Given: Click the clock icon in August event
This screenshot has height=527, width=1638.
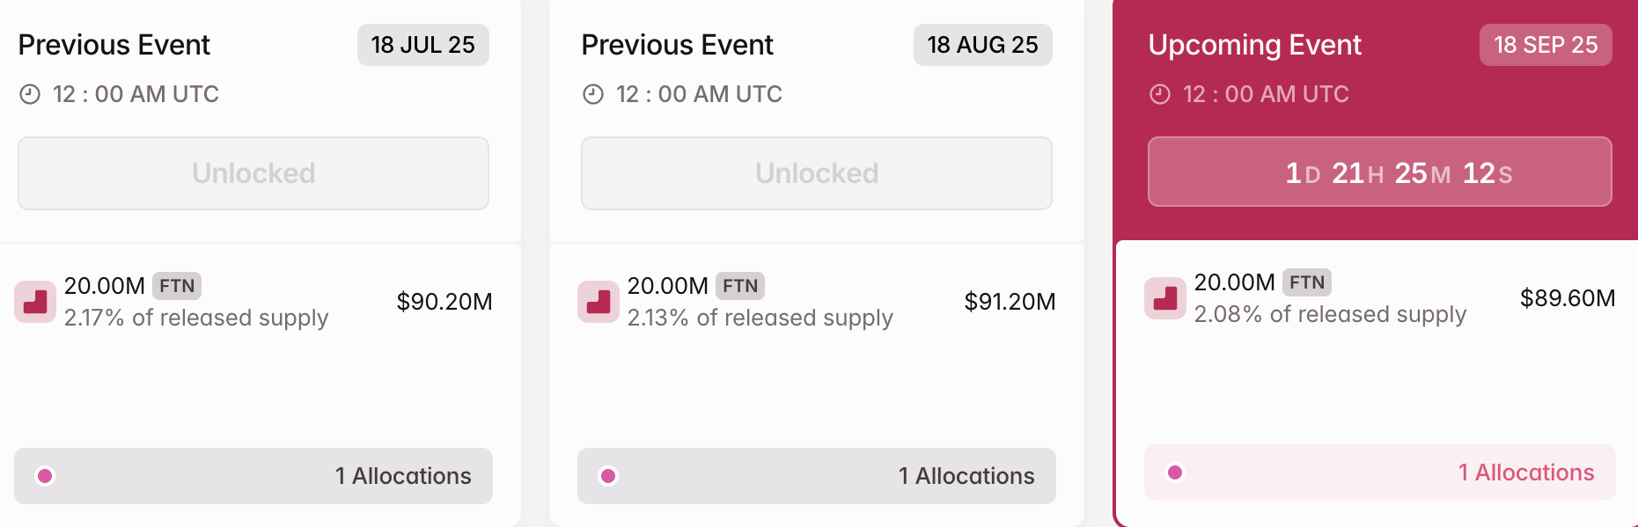Looking at the screenshot, I should tap(593, 94).
